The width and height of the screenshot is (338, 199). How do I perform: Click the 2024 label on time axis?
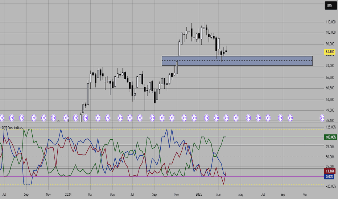pyautogui.click(x=68, y=195)
